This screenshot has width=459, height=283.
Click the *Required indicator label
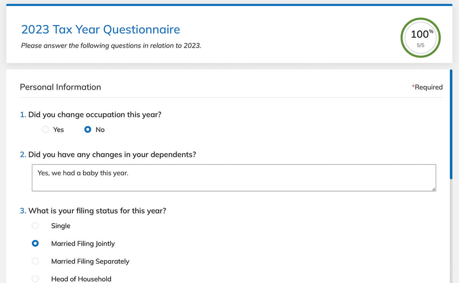427,87
